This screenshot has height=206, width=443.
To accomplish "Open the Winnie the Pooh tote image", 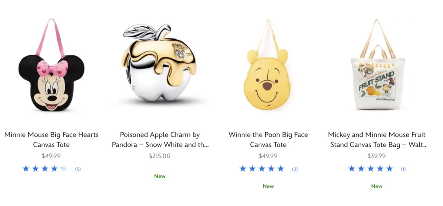I will tap(268, 65).
